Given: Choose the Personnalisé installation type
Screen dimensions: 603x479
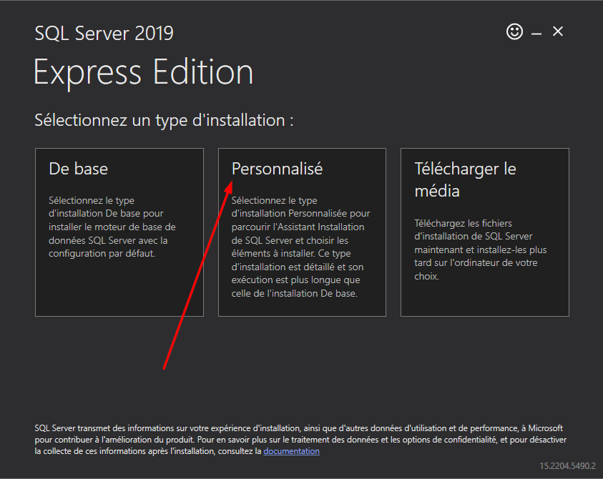Looking at the screenshot, I should (x=278, y=169).
